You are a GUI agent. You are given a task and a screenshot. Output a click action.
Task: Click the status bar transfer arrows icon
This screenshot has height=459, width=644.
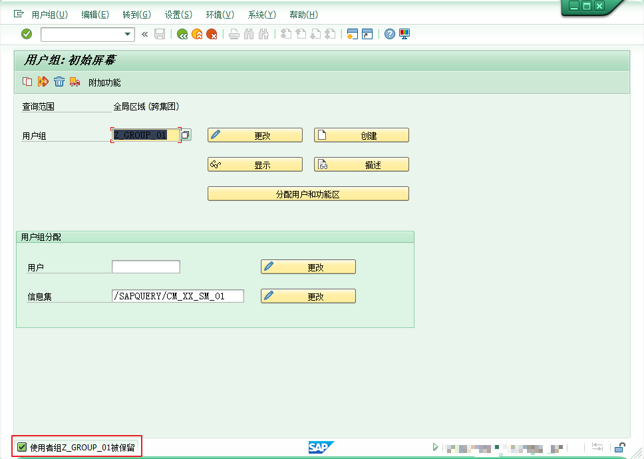click(x=597, y=447)
